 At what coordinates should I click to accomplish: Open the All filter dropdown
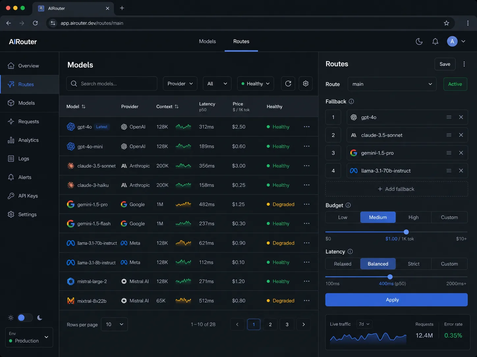217,83
